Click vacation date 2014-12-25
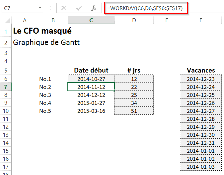This screenshot has height=175, width=224. point(200,95)
